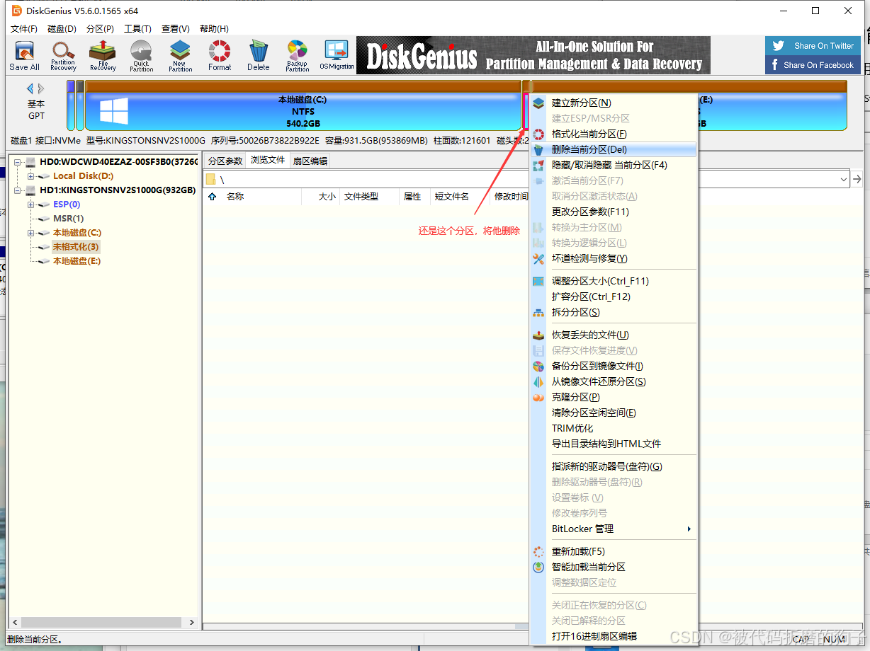Expand the ESP(0) tree node

(x=31, y=204)
